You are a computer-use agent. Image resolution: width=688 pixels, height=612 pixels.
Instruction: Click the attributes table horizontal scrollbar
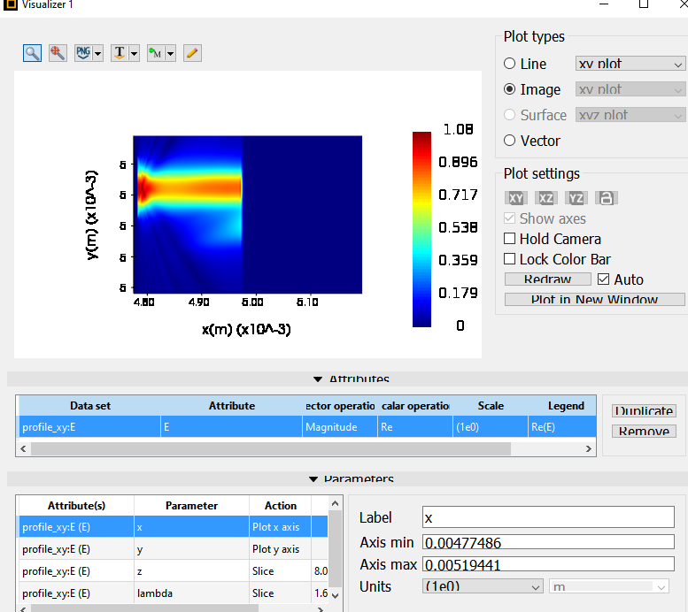pos(271,449)
